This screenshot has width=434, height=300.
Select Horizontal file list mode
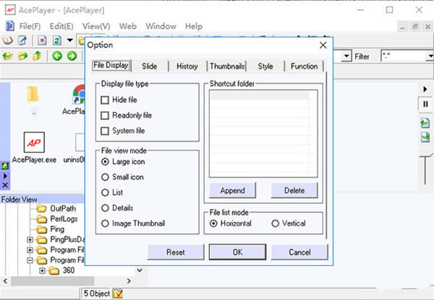(213, 223)
